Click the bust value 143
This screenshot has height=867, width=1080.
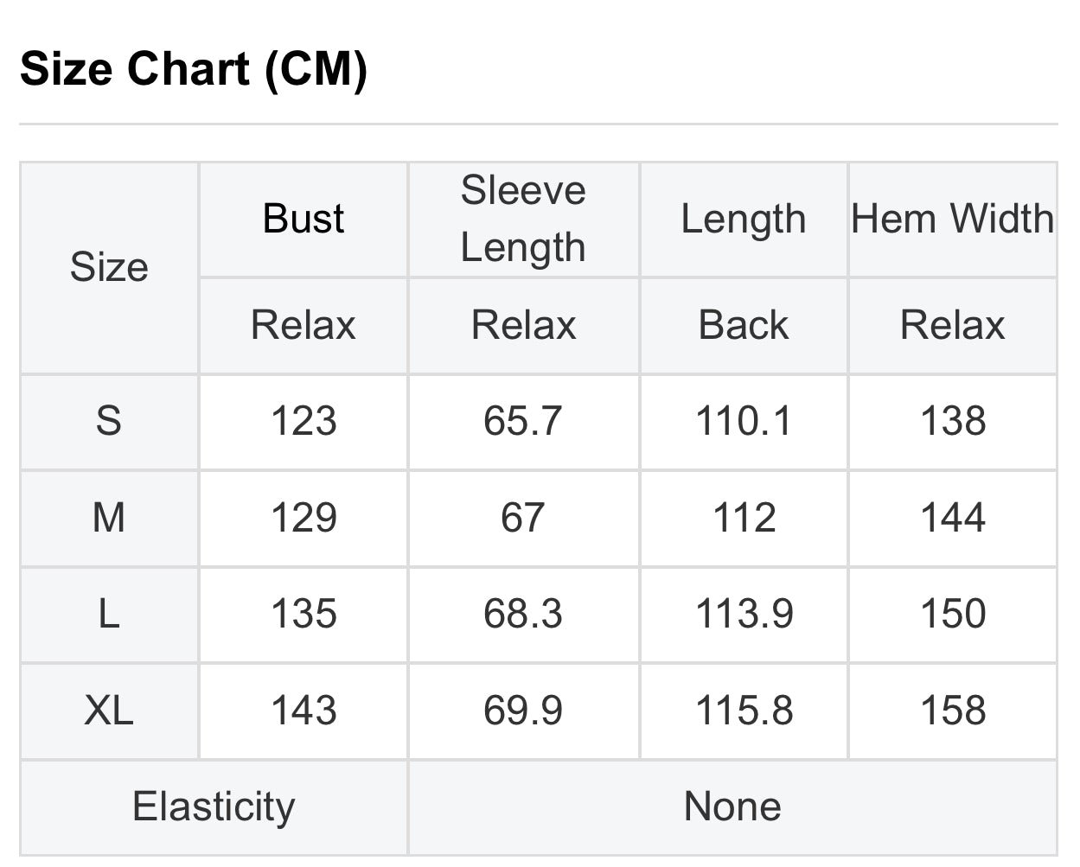[x=304, y=711]
